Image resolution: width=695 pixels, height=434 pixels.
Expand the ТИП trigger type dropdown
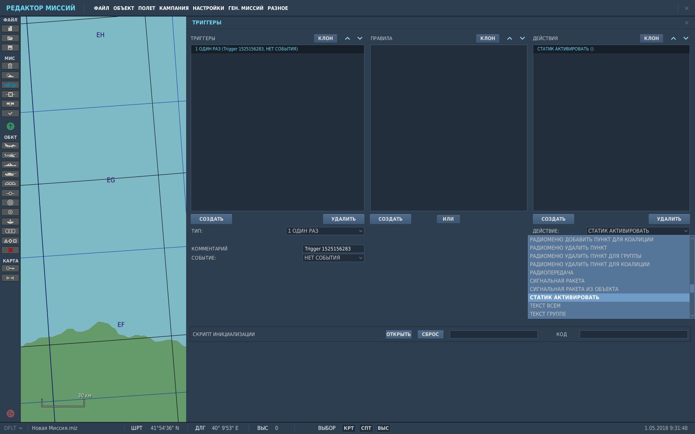325,231
